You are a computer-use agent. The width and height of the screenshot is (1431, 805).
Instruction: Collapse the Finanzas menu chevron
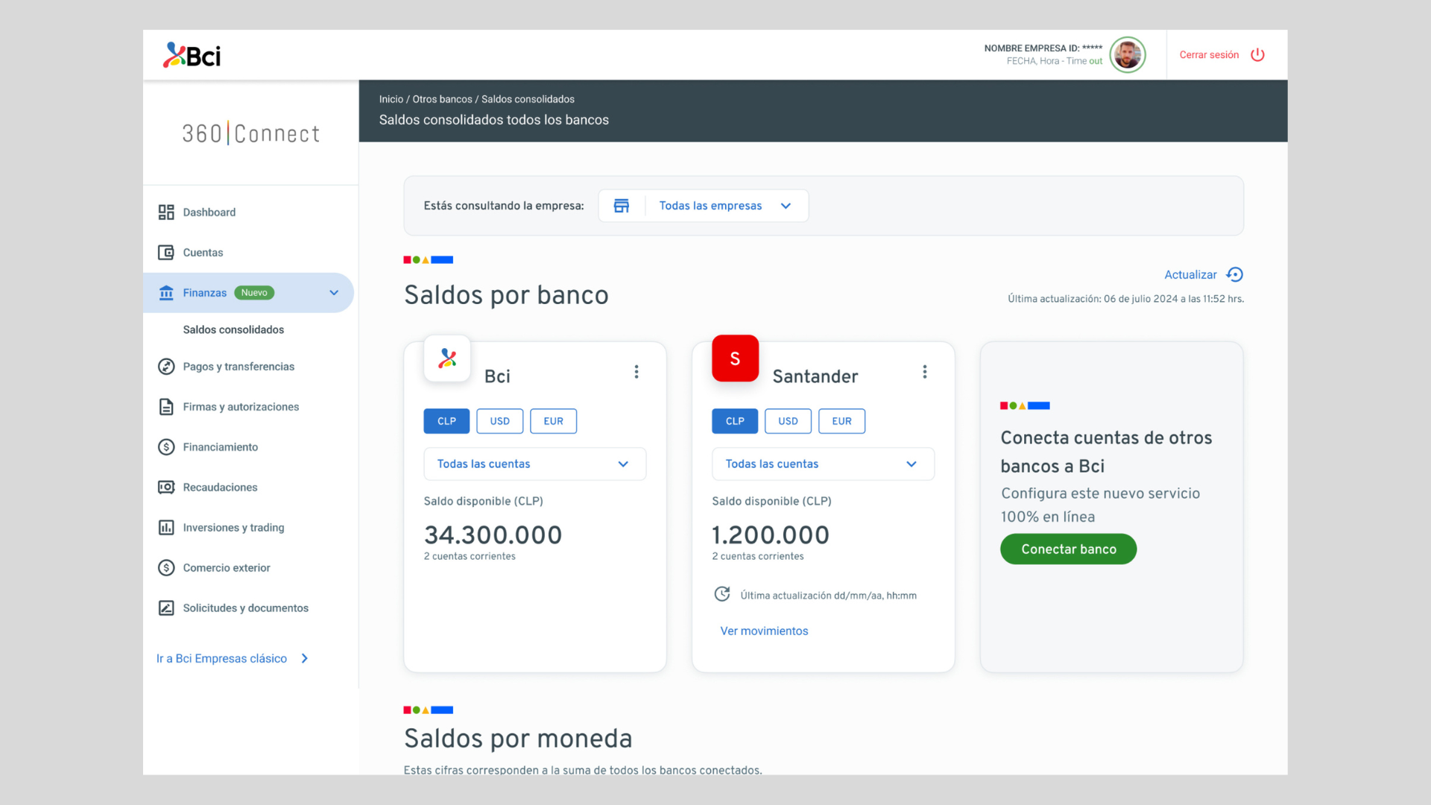pyautogui.click(x=334, y=293)
